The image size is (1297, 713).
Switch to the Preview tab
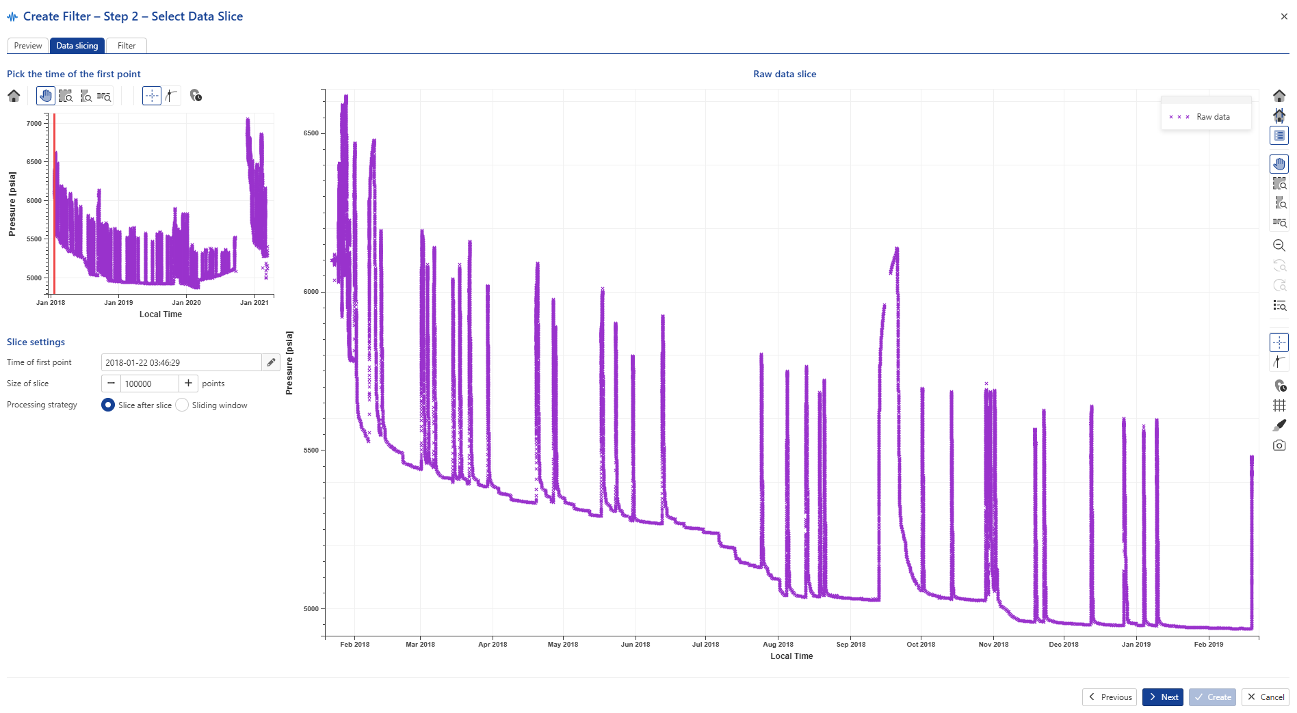[28, 46]
